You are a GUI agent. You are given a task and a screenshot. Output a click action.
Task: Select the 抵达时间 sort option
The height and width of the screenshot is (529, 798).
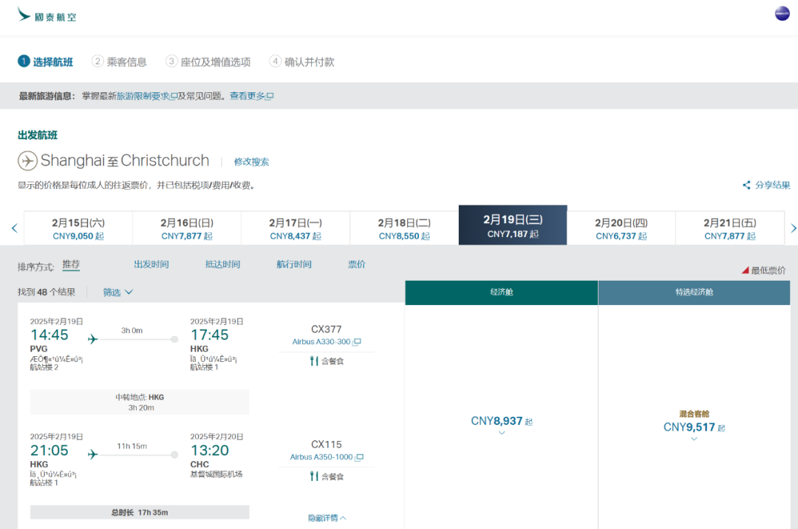222,265
